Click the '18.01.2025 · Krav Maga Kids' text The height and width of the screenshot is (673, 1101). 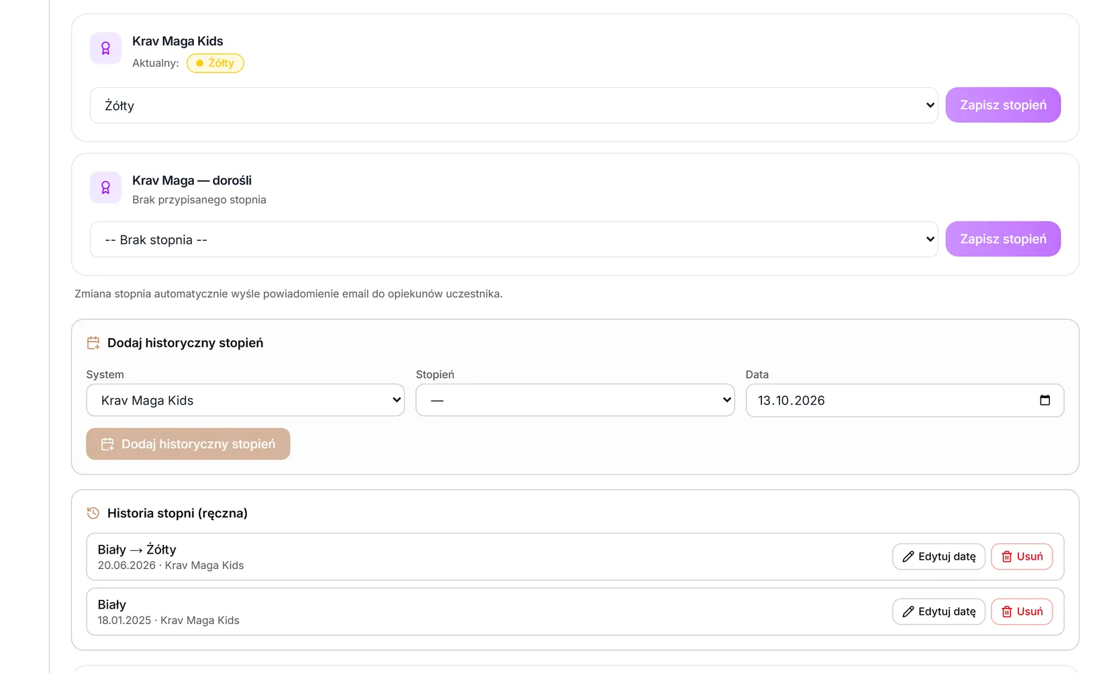click(x=169, y=621)
